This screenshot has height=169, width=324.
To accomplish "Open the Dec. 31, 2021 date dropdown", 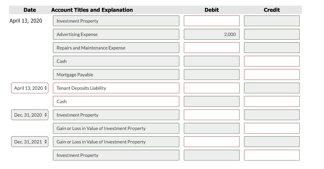I will (30, 142).
